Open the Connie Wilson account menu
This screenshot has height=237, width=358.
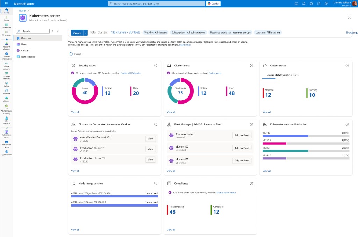click(345, 3)
